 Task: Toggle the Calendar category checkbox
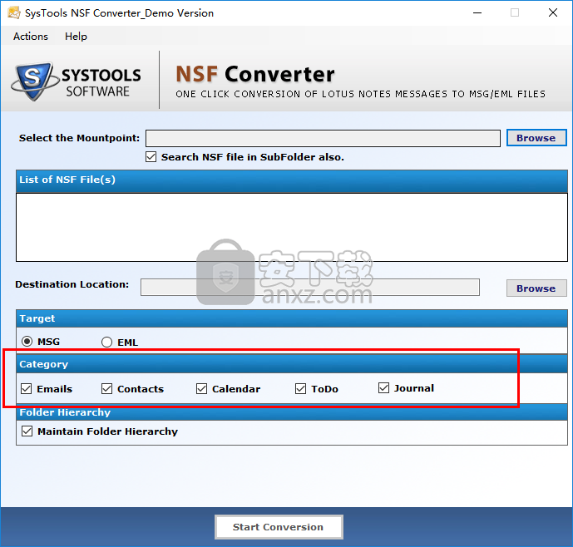(x=201, y=389)
